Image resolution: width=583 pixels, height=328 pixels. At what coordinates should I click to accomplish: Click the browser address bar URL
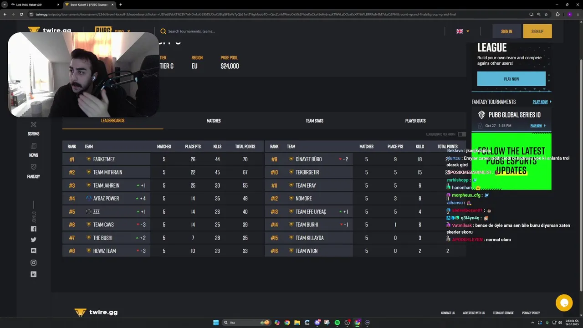[x=246, y=14]
